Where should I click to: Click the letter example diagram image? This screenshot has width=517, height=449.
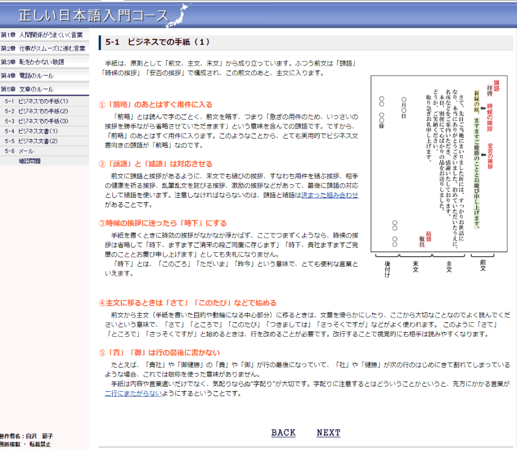439,176
